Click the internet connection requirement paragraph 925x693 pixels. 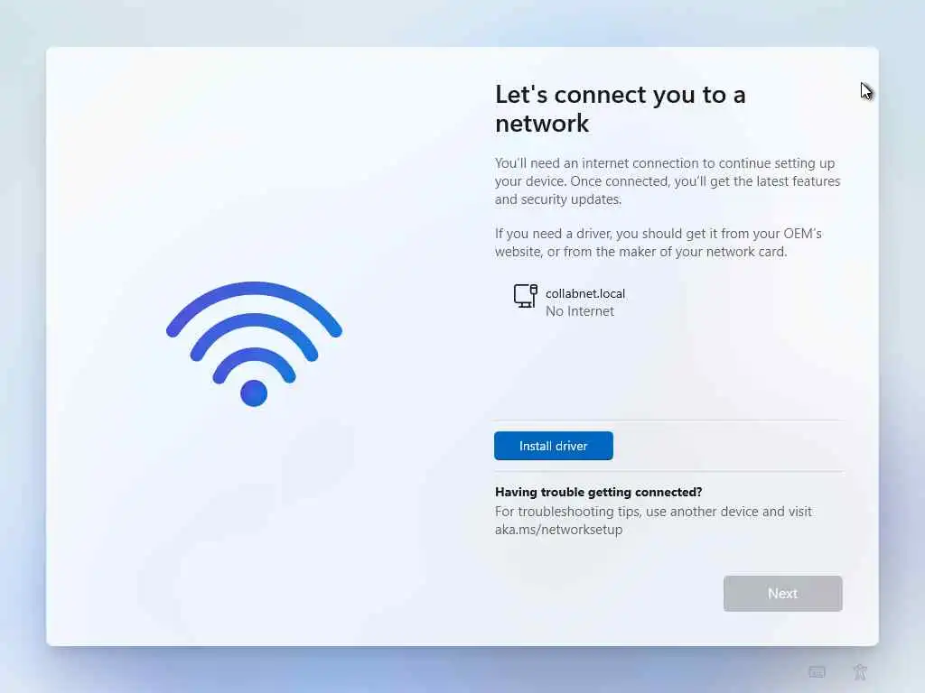[668, 180]
